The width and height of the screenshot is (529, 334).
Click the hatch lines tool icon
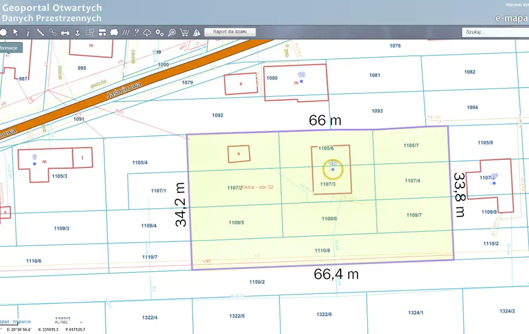(126, 32)
